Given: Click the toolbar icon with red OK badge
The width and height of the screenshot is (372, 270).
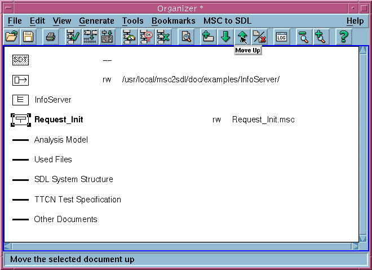Looking at the screenshot, I should [x=147, y=37].
